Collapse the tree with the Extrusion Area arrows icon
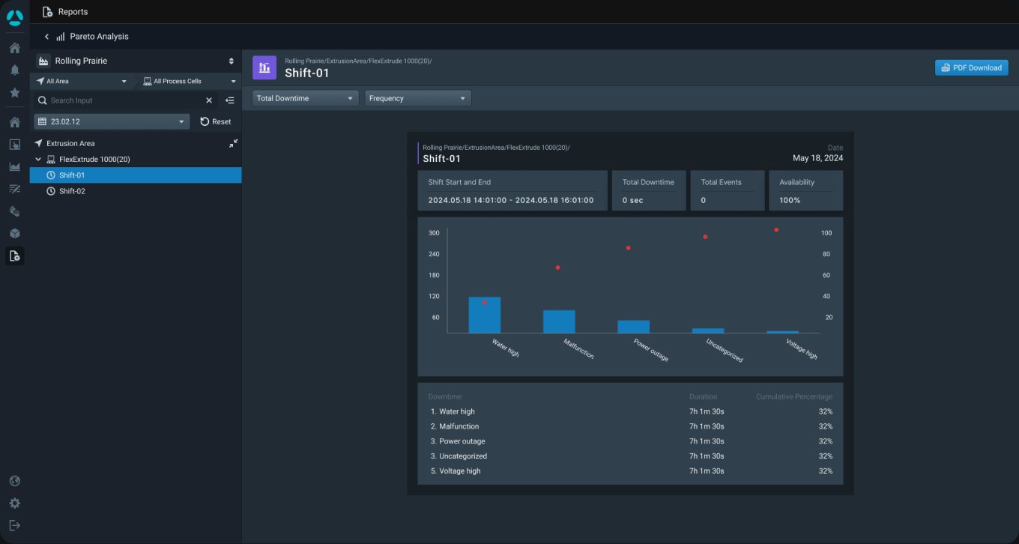The image size is (1019, 544). tap(233, 143)
